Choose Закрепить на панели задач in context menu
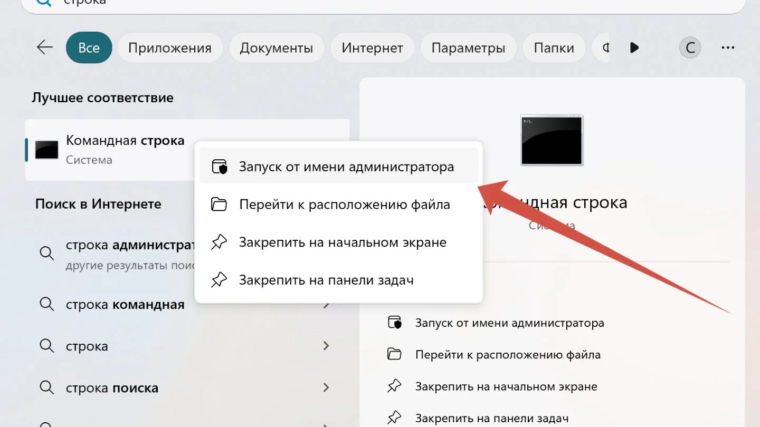Image resolution: width=760 pixels, height=427 pixels. pyautogui.click(x=338, y=280)
